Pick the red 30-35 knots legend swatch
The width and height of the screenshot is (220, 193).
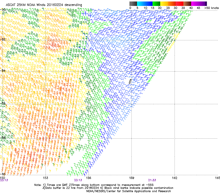[180, 4]
